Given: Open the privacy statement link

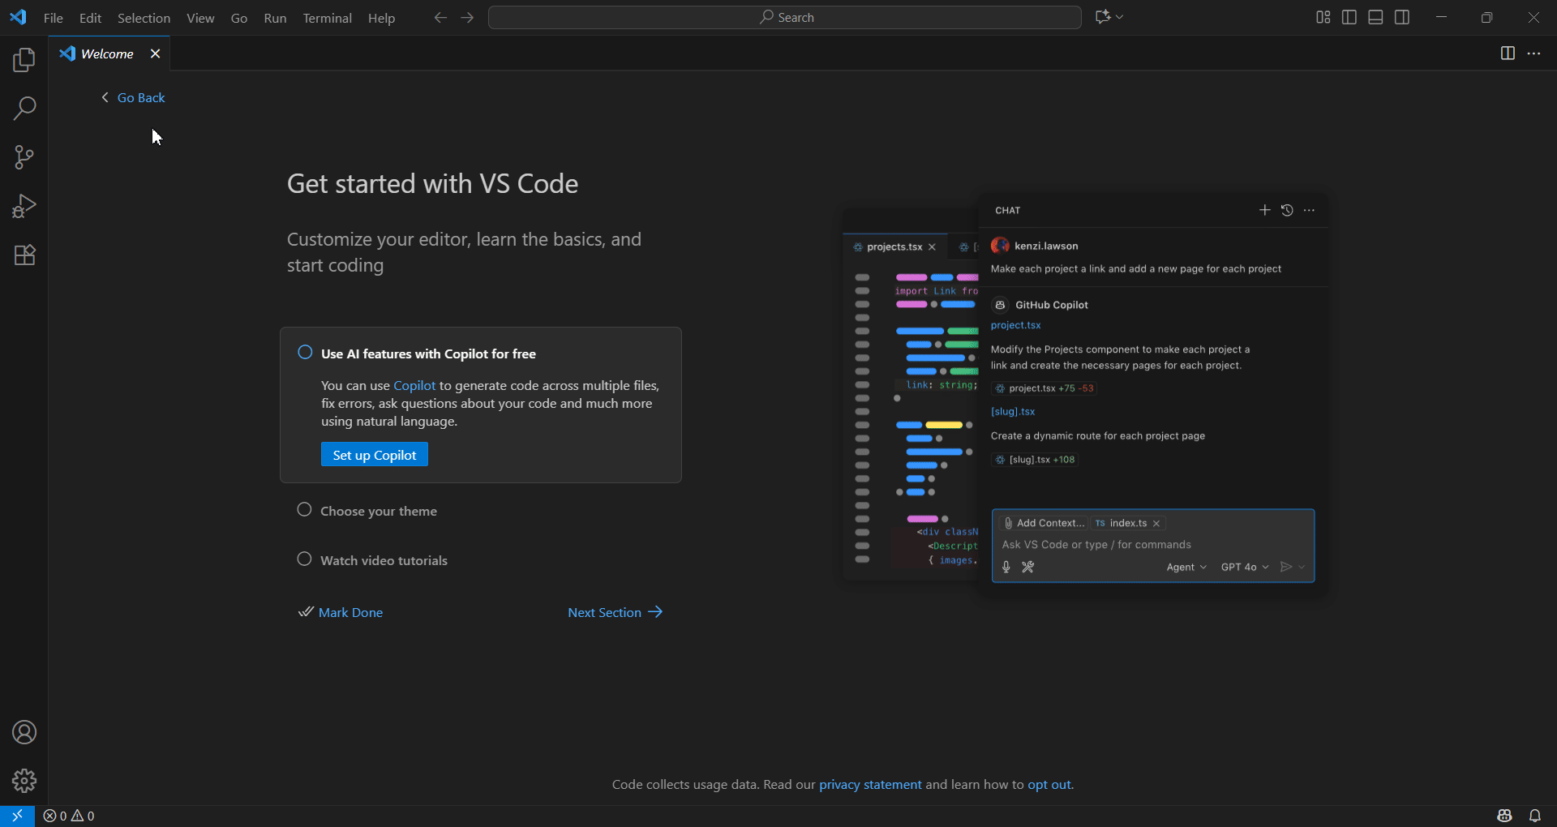Looking at the screenshot, I should (870, 785).
